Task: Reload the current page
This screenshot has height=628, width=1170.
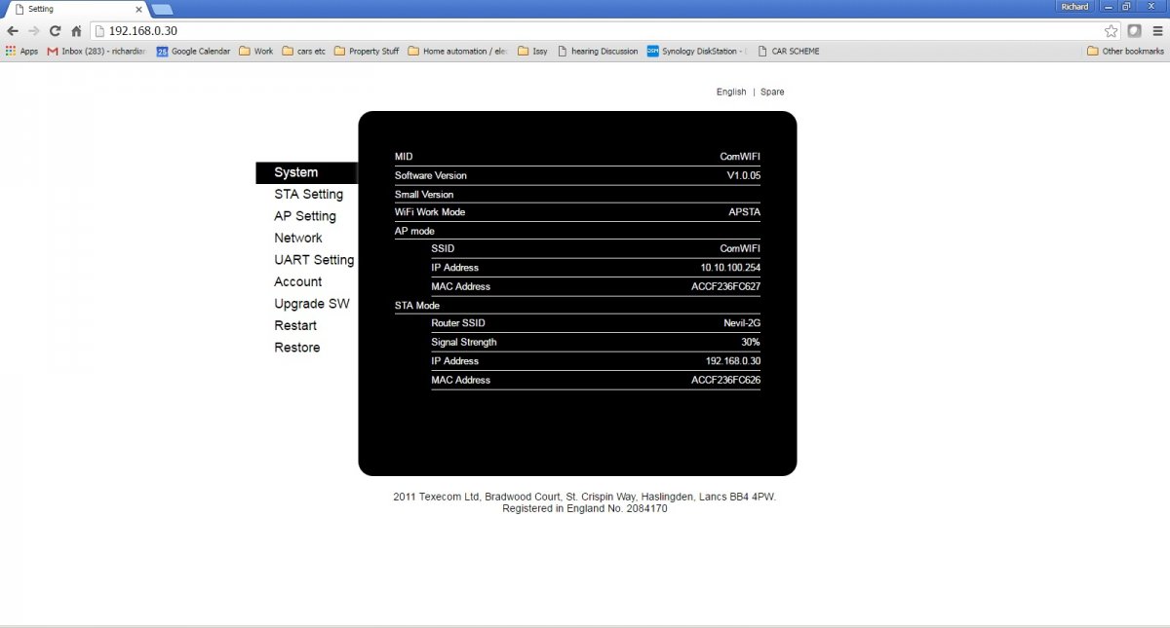Action: click(x=55, y=31)
